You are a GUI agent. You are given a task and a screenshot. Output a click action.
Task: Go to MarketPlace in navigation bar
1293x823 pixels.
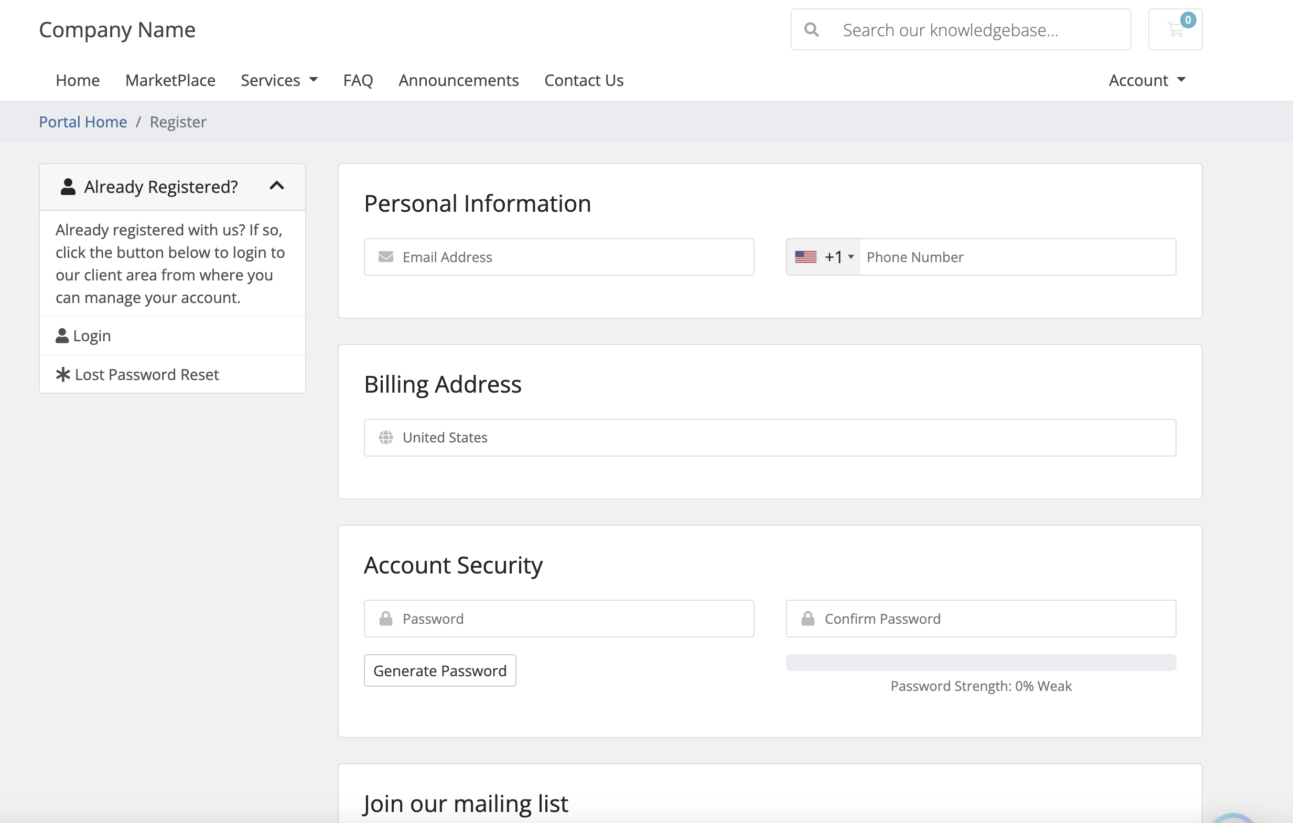pyautogui.click(x=170, y=81)
